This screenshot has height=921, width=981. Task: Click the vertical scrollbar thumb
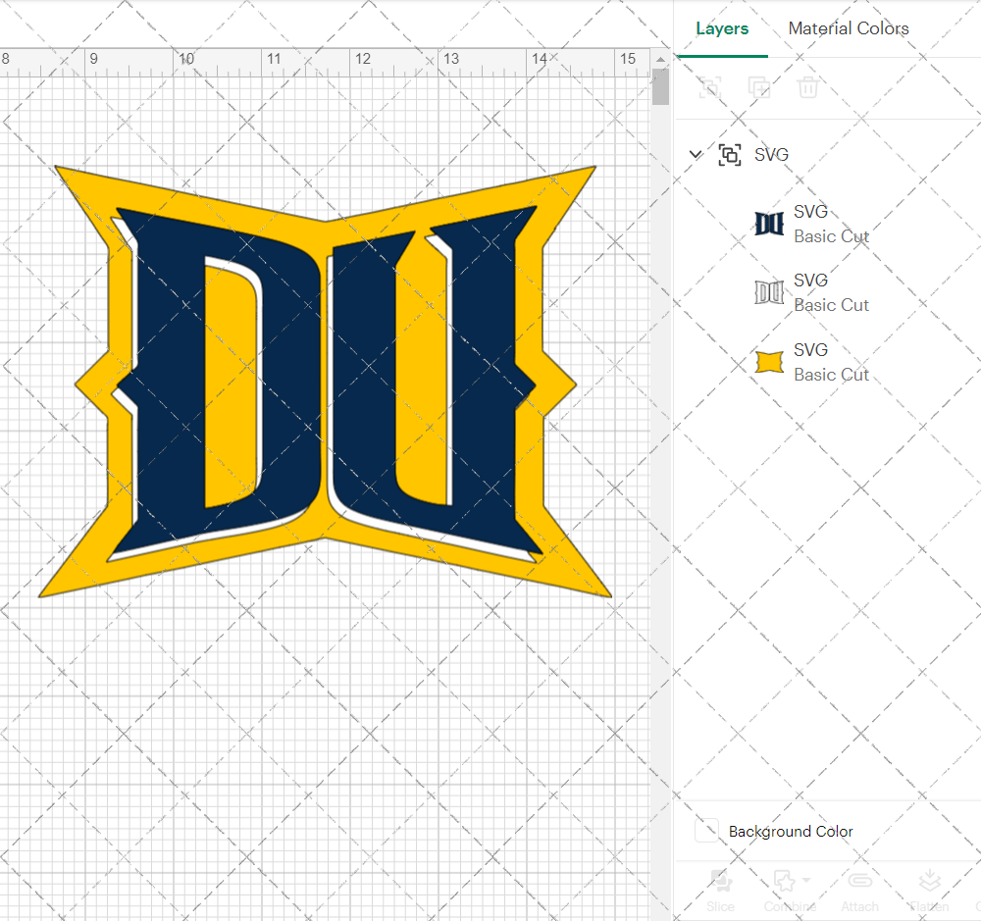tap(660, 87)
